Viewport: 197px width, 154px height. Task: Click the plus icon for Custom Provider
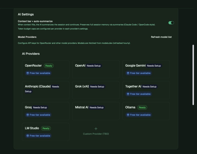click(x=96, y=129)
